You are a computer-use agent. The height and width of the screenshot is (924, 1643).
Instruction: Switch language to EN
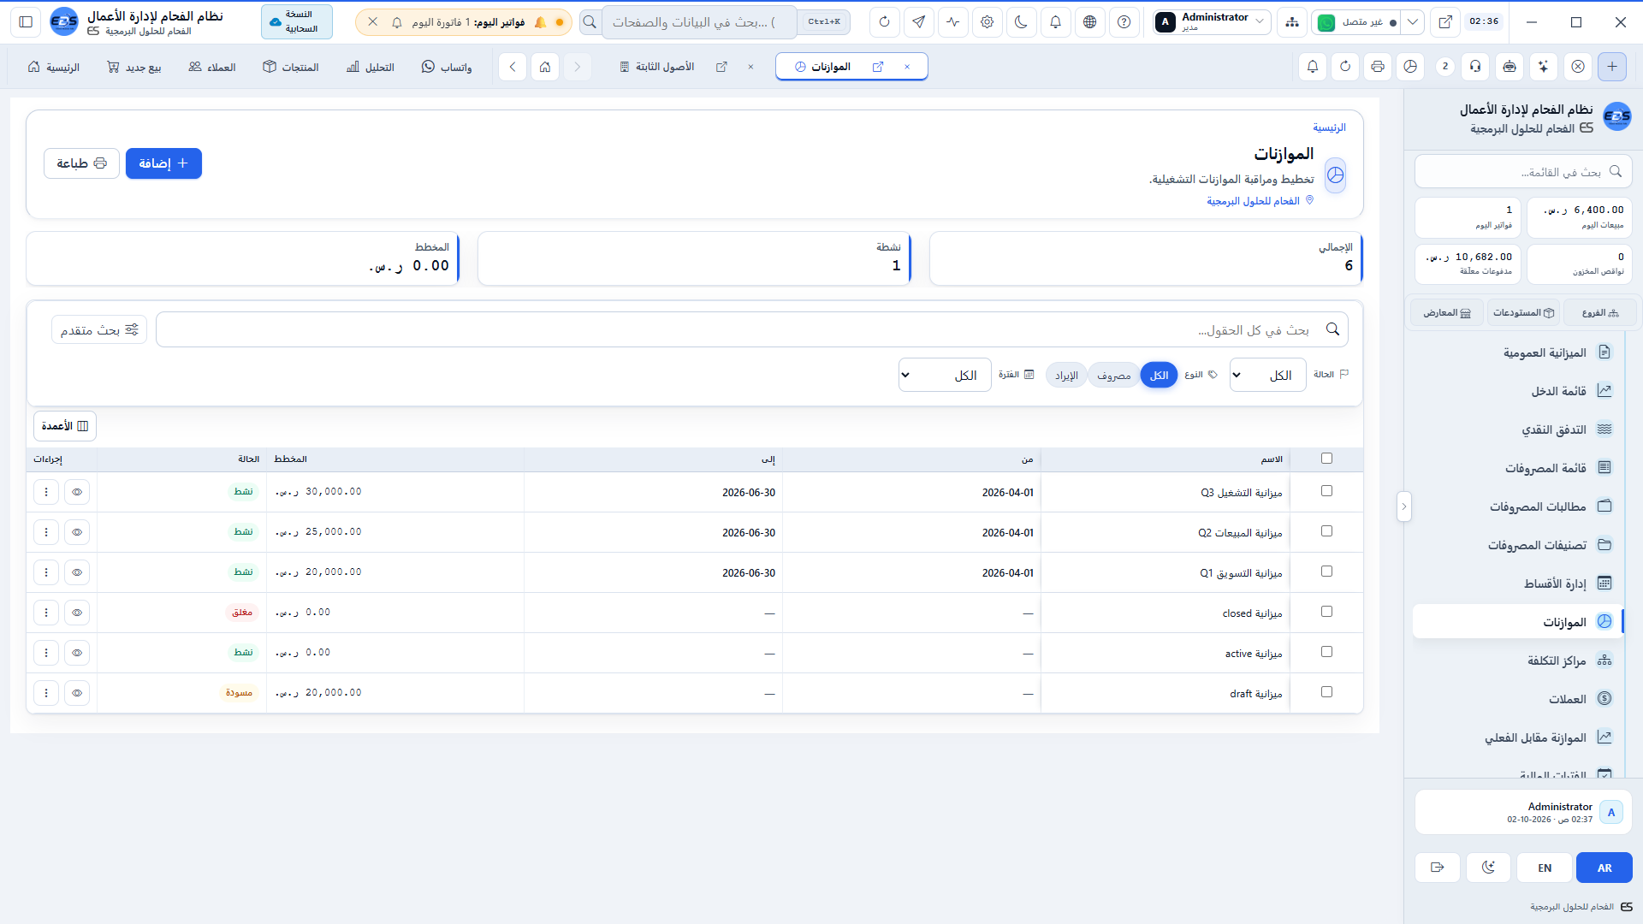point(1545,868)
